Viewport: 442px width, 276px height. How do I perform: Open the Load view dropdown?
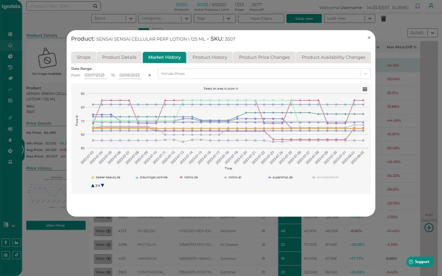tap(349, 19)
